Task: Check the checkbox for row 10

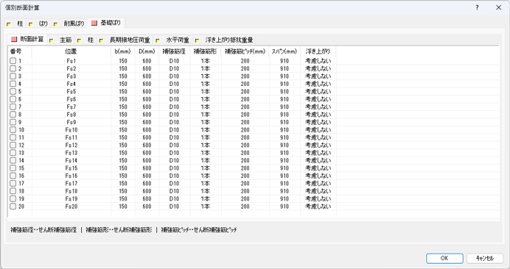Action: [x=13, y=130]
